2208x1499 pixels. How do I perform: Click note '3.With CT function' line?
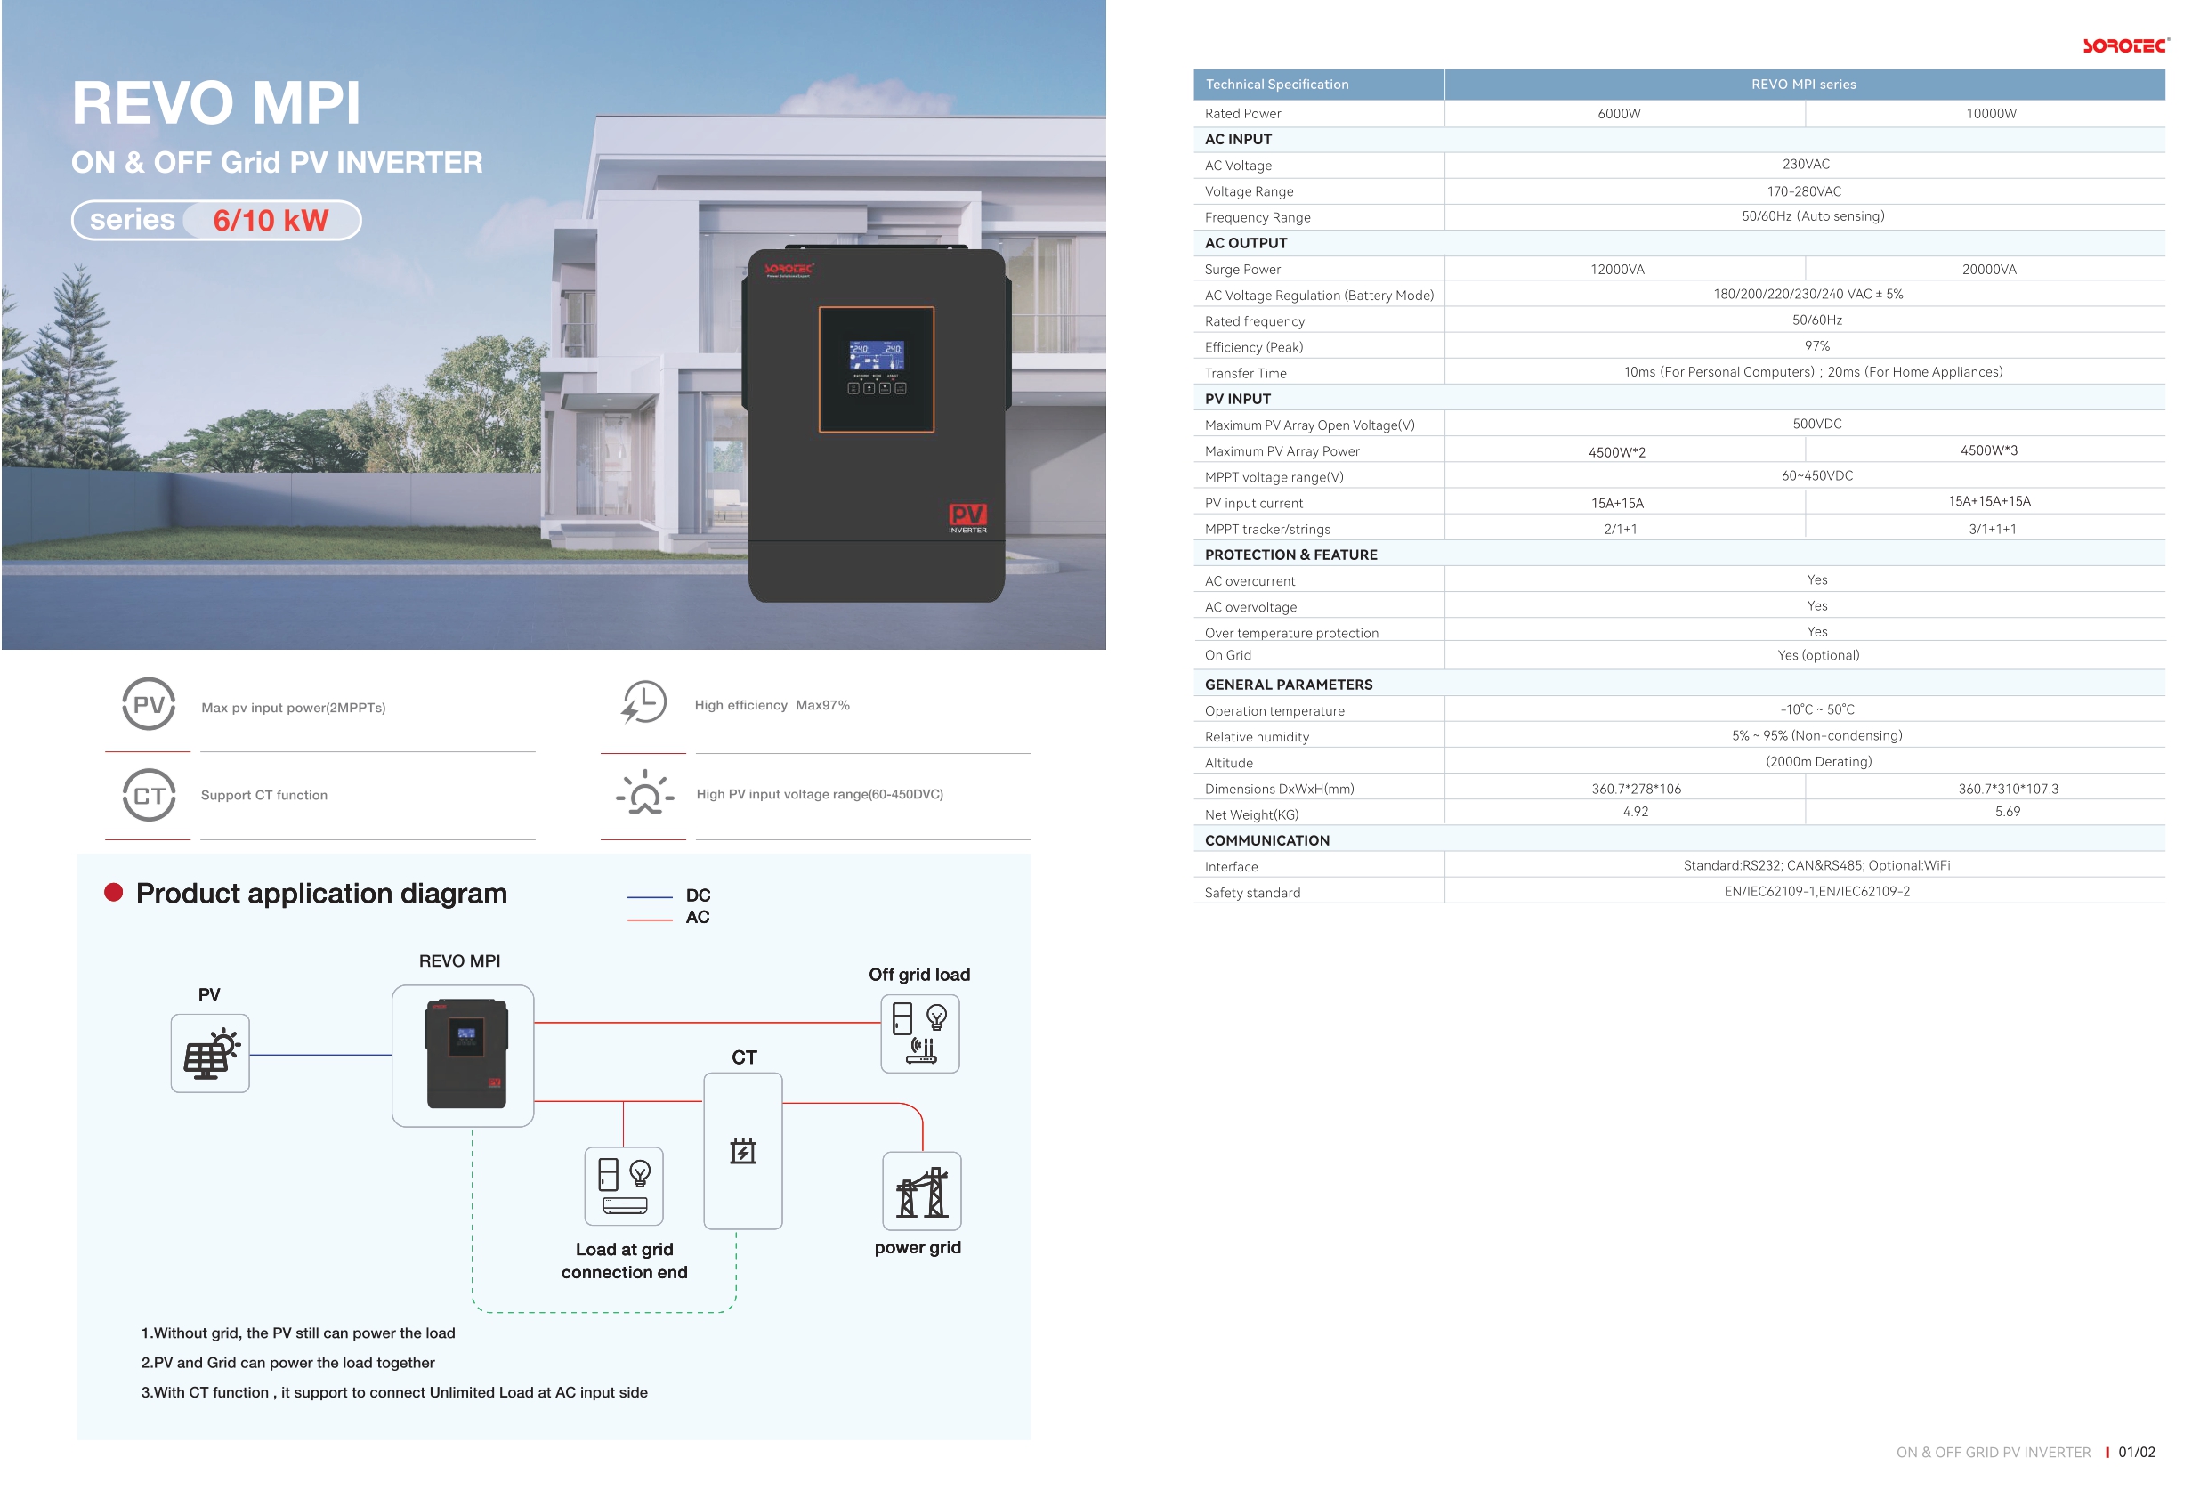point(393,1391)
